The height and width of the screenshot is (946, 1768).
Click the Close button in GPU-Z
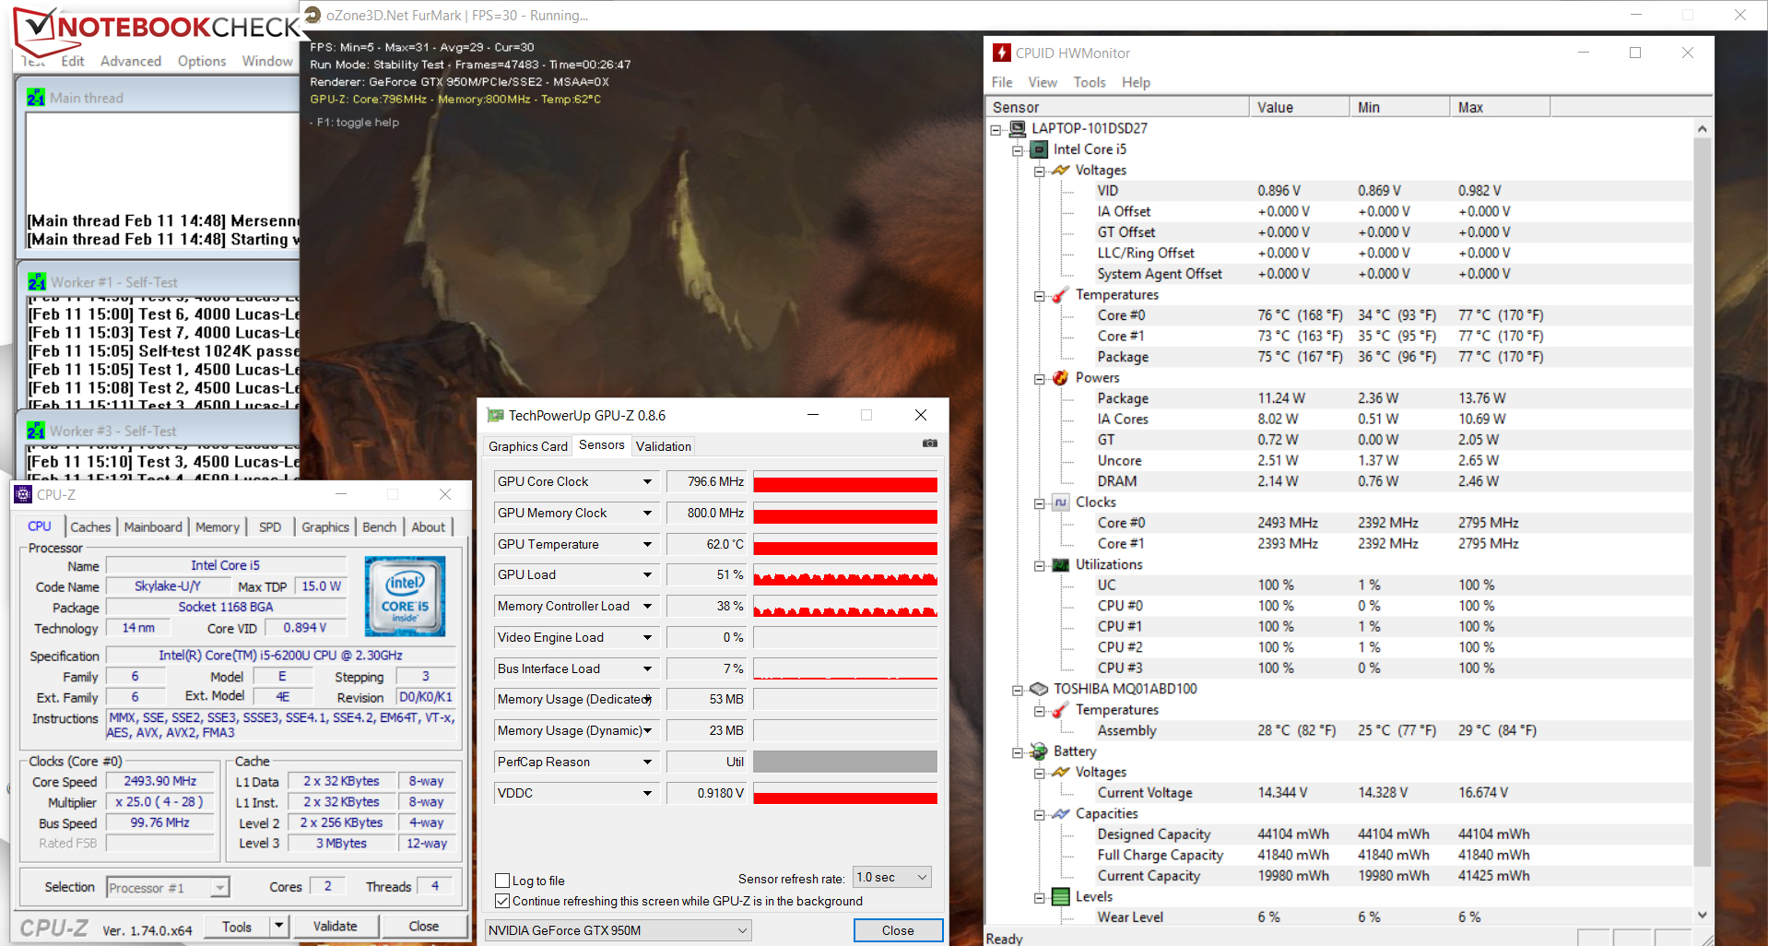click(898, 930)
